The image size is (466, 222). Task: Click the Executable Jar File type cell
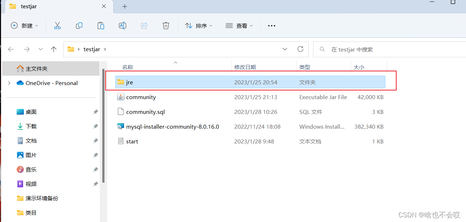pos(323,97)
